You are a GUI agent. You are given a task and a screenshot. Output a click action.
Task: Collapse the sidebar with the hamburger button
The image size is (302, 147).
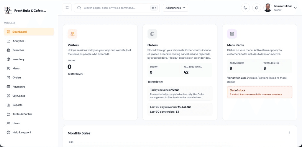click(x=67, y=8)
